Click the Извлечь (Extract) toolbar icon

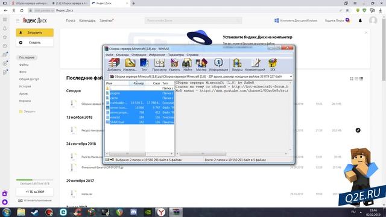(130, 65)
